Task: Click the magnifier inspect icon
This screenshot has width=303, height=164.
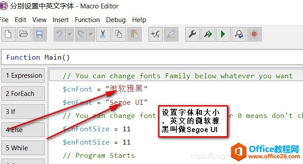Action: [x=239, y=34]
